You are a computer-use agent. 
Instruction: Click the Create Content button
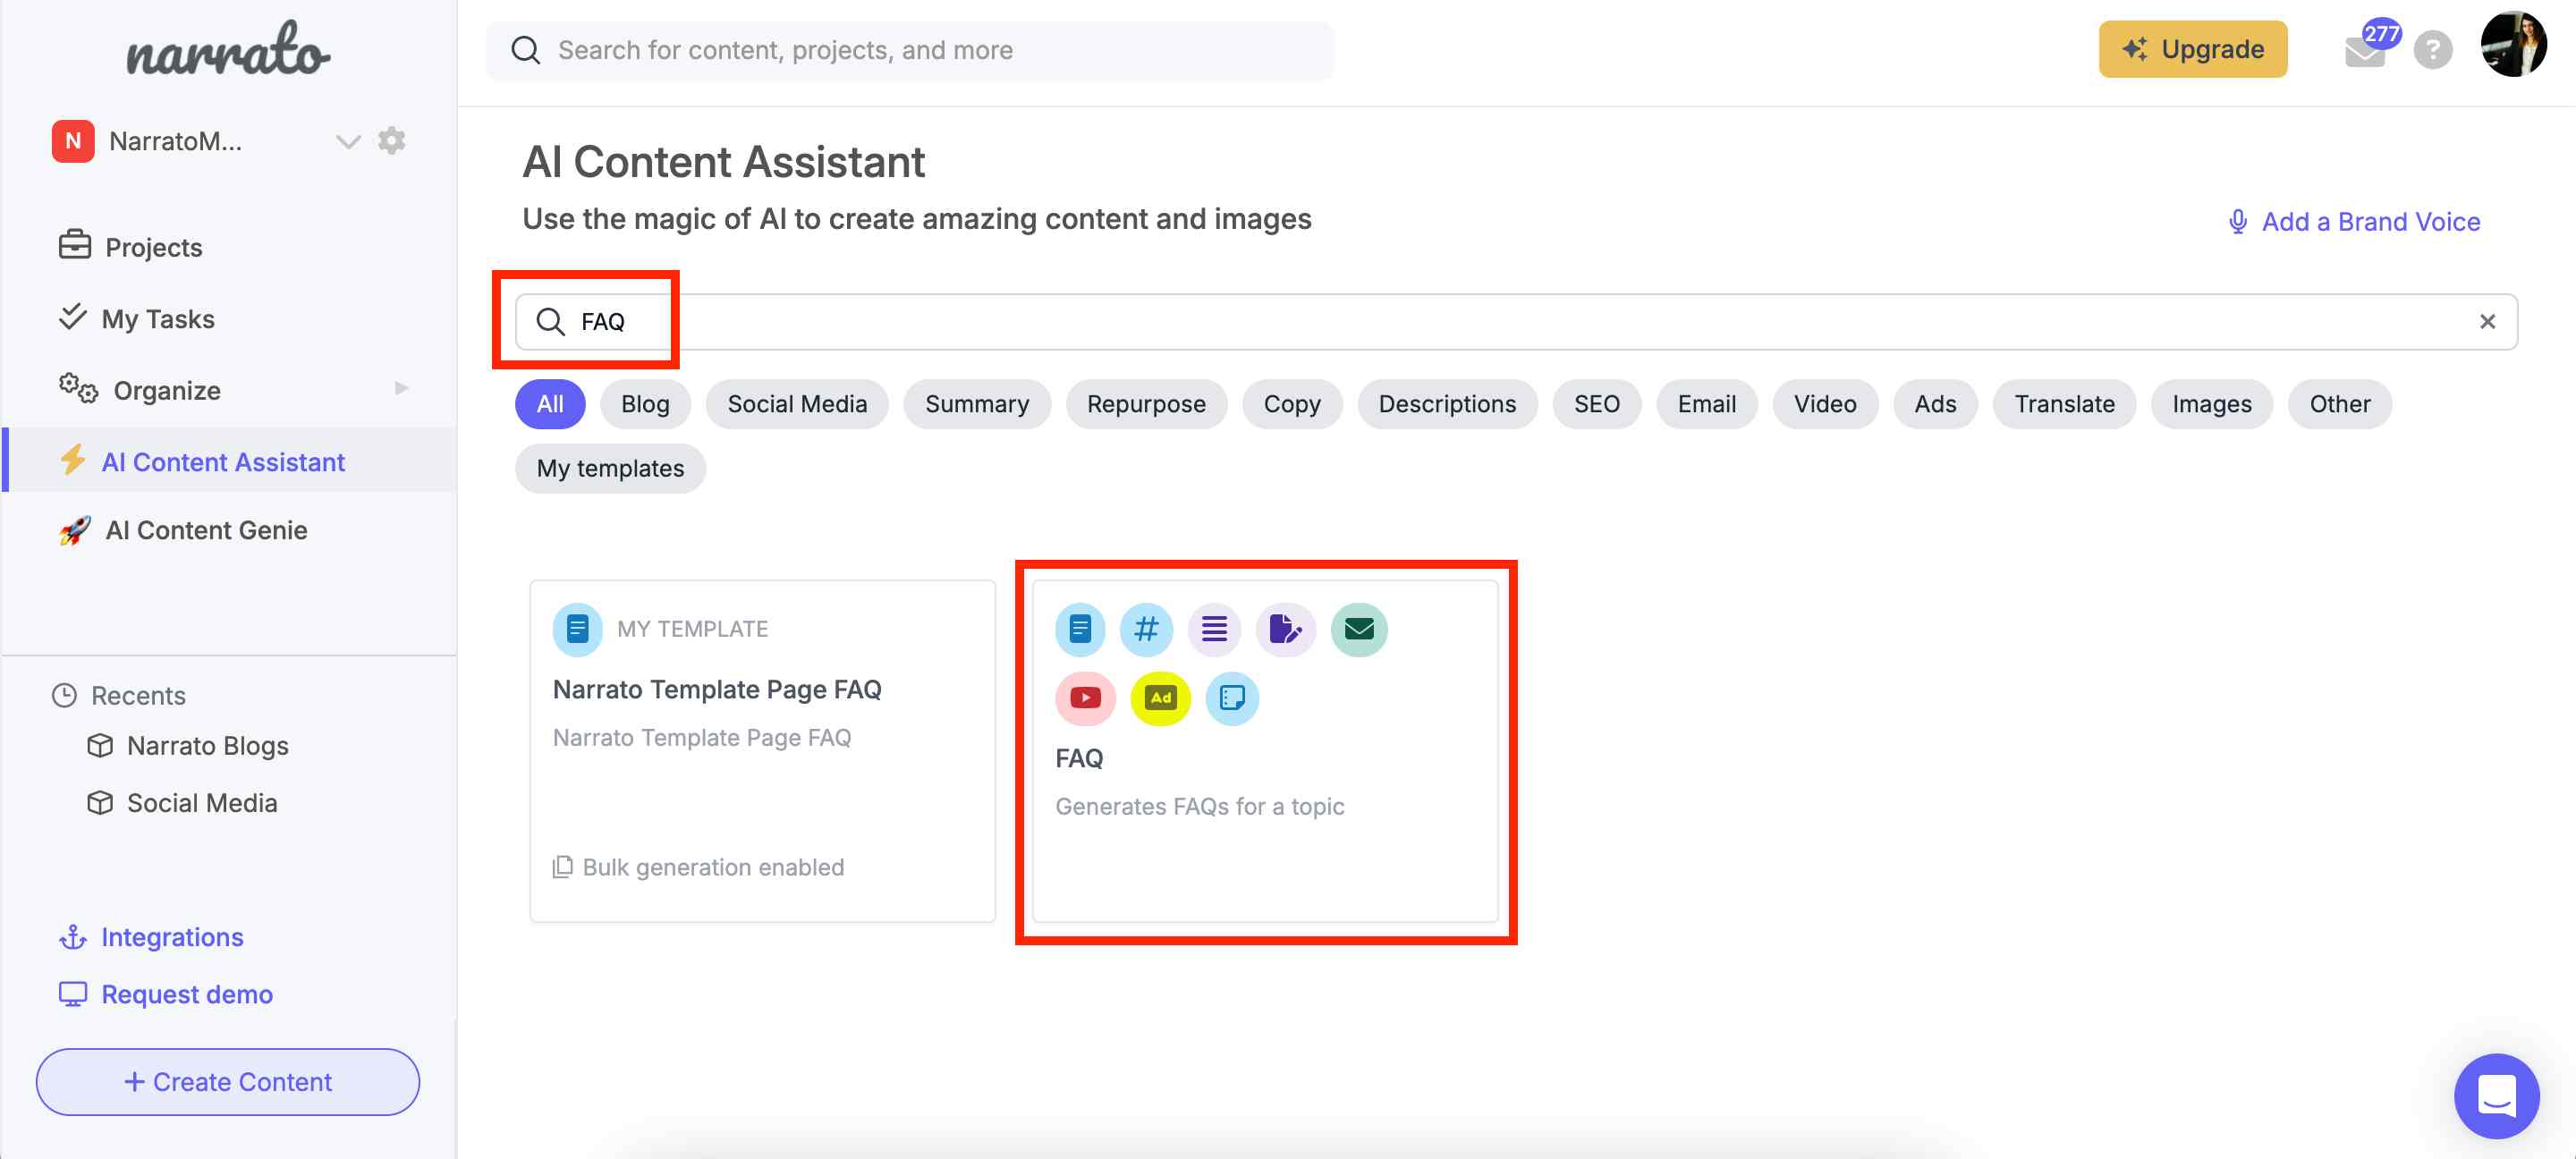click(228, 1081)
